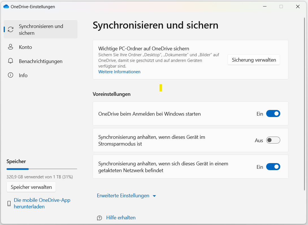
Task: Open the Benachrichtigungen section
Action: tap(40, 61)
